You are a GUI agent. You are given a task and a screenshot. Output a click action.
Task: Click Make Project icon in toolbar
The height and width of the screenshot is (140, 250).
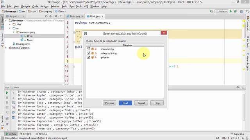click(211, 11)
